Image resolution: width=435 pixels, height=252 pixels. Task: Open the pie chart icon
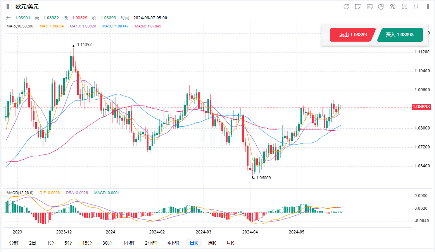[381, 7]
